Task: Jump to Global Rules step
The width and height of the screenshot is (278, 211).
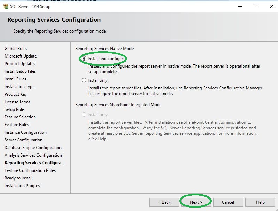Action: pyautogui.click(x=16, y=49)
